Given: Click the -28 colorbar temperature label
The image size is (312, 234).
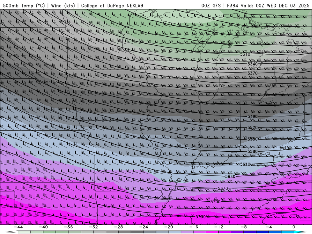Looking at the screenshot, I should pos(119,227).
